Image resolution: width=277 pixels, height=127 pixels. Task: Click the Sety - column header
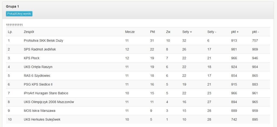point(212,32)
